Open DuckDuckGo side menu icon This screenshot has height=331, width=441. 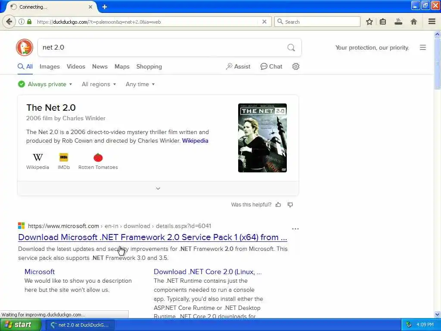point(423,47)
